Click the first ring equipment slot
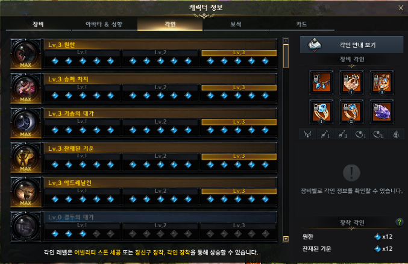The width and height of the screenshot is (408, 264). coord(321,112)
